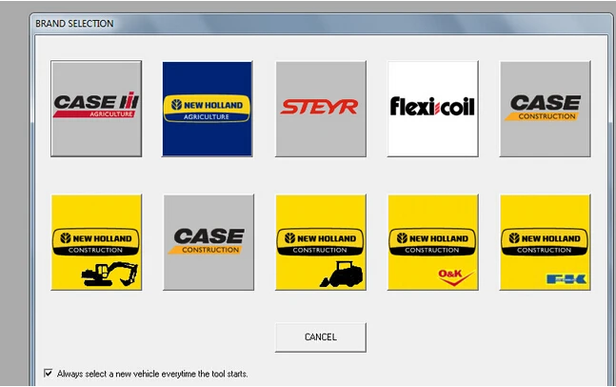This screenshot has height=387, width=616.
Task: Select the Flexi-coil brand tile
Action: (433, 109)
